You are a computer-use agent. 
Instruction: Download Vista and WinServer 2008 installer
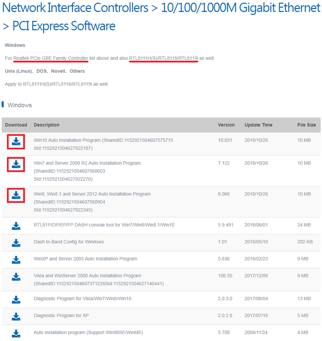[16, 277]
